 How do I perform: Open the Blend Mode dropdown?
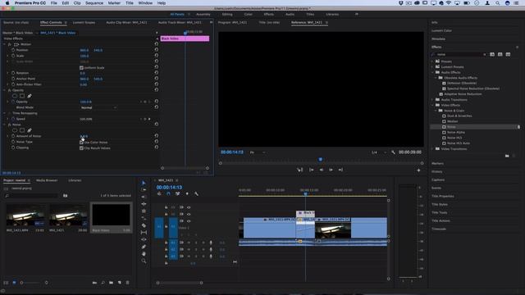point(98,107)
